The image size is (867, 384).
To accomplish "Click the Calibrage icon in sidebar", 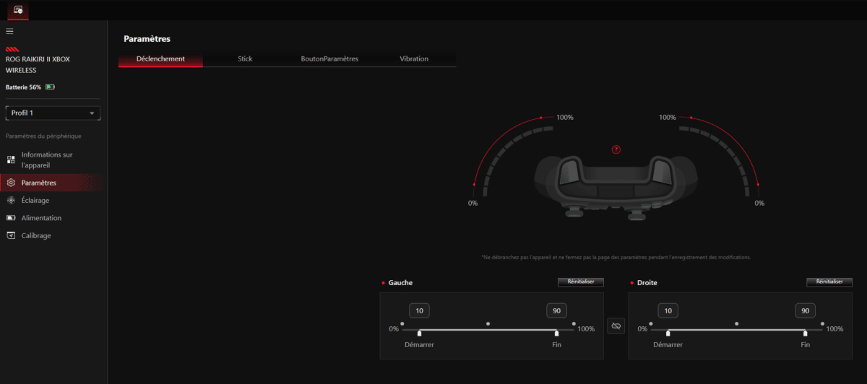I will coord(11,235).
